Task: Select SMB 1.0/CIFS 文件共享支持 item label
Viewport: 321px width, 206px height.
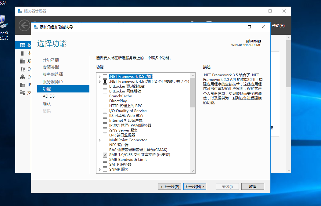Action: (x=140, y=155)
